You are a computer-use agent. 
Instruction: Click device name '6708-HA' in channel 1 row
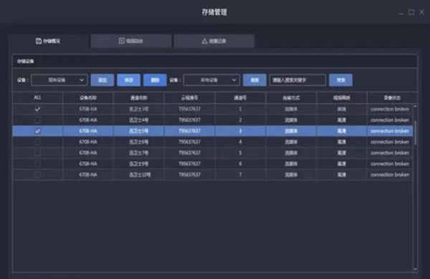[88, 109]
